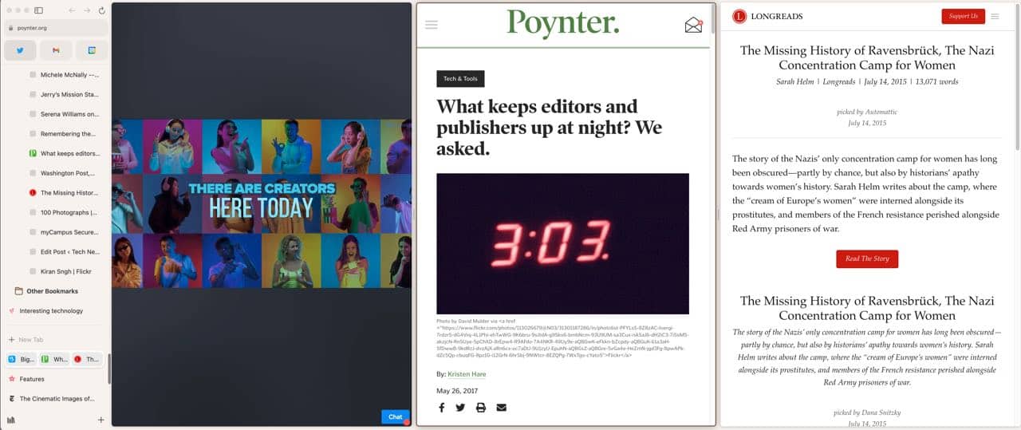Click the red Read The Story button
The width and height of the screenshot is (1021, 430).
pos(867,258)
